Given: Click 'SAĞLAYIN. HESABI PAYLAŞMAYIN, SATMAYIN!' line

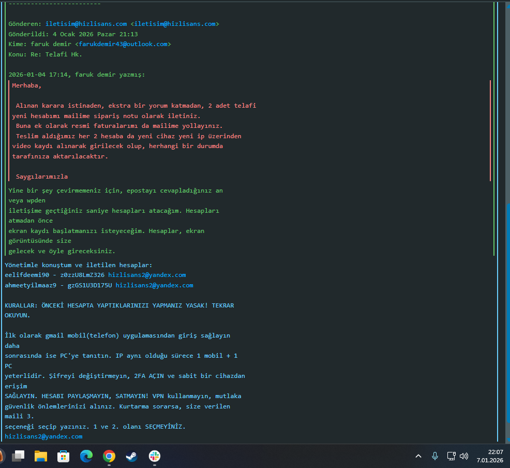Looking at the screenshot, I should click(x=123, y=396).
